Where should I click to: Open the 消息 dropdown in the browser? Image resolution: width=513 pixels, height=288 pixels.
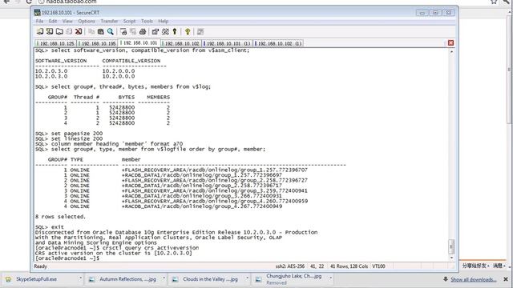pos(499,266)
